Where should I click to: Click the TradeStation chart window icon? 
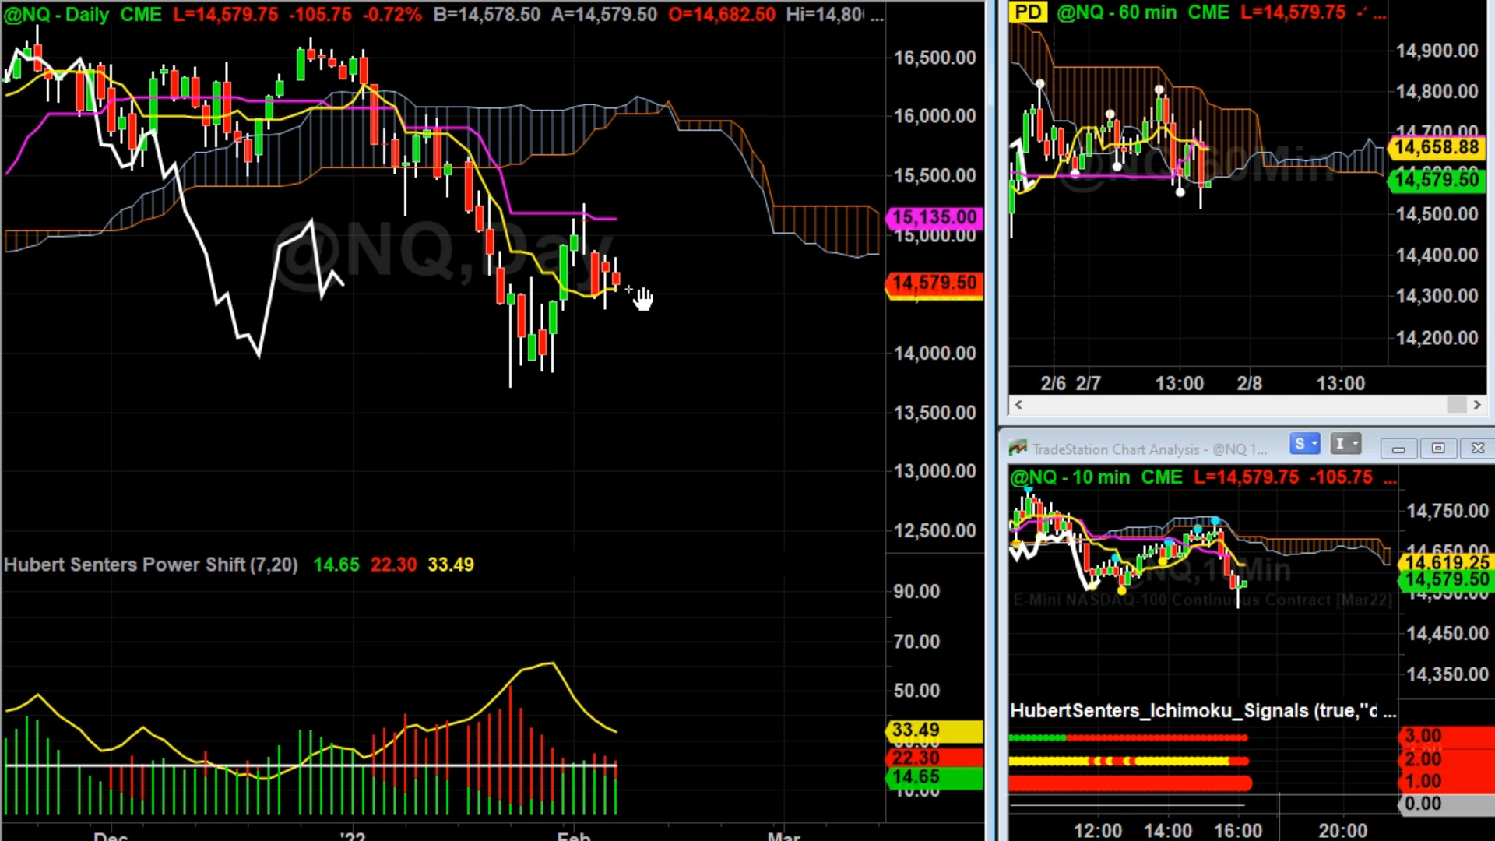tap(1018, 448)
